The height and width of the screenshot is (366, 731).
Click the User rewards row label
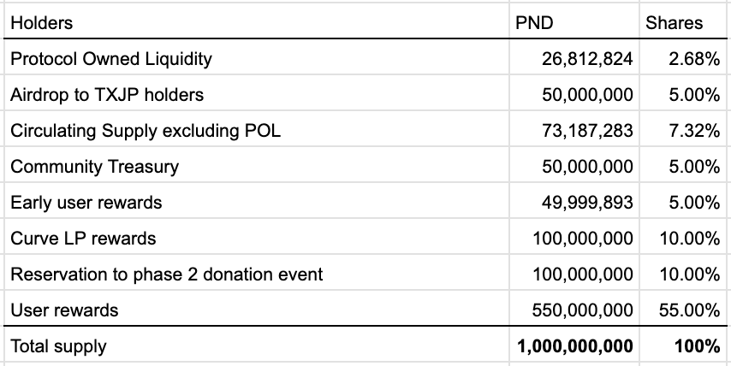tap(64, 310)
